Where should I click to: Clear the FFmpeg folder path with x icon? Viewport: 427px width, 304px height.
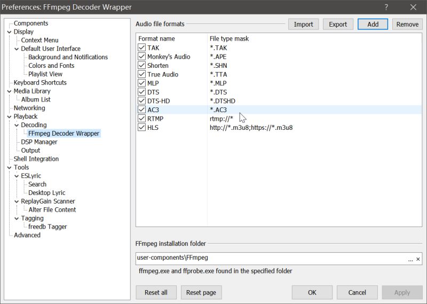click(418, 259)
